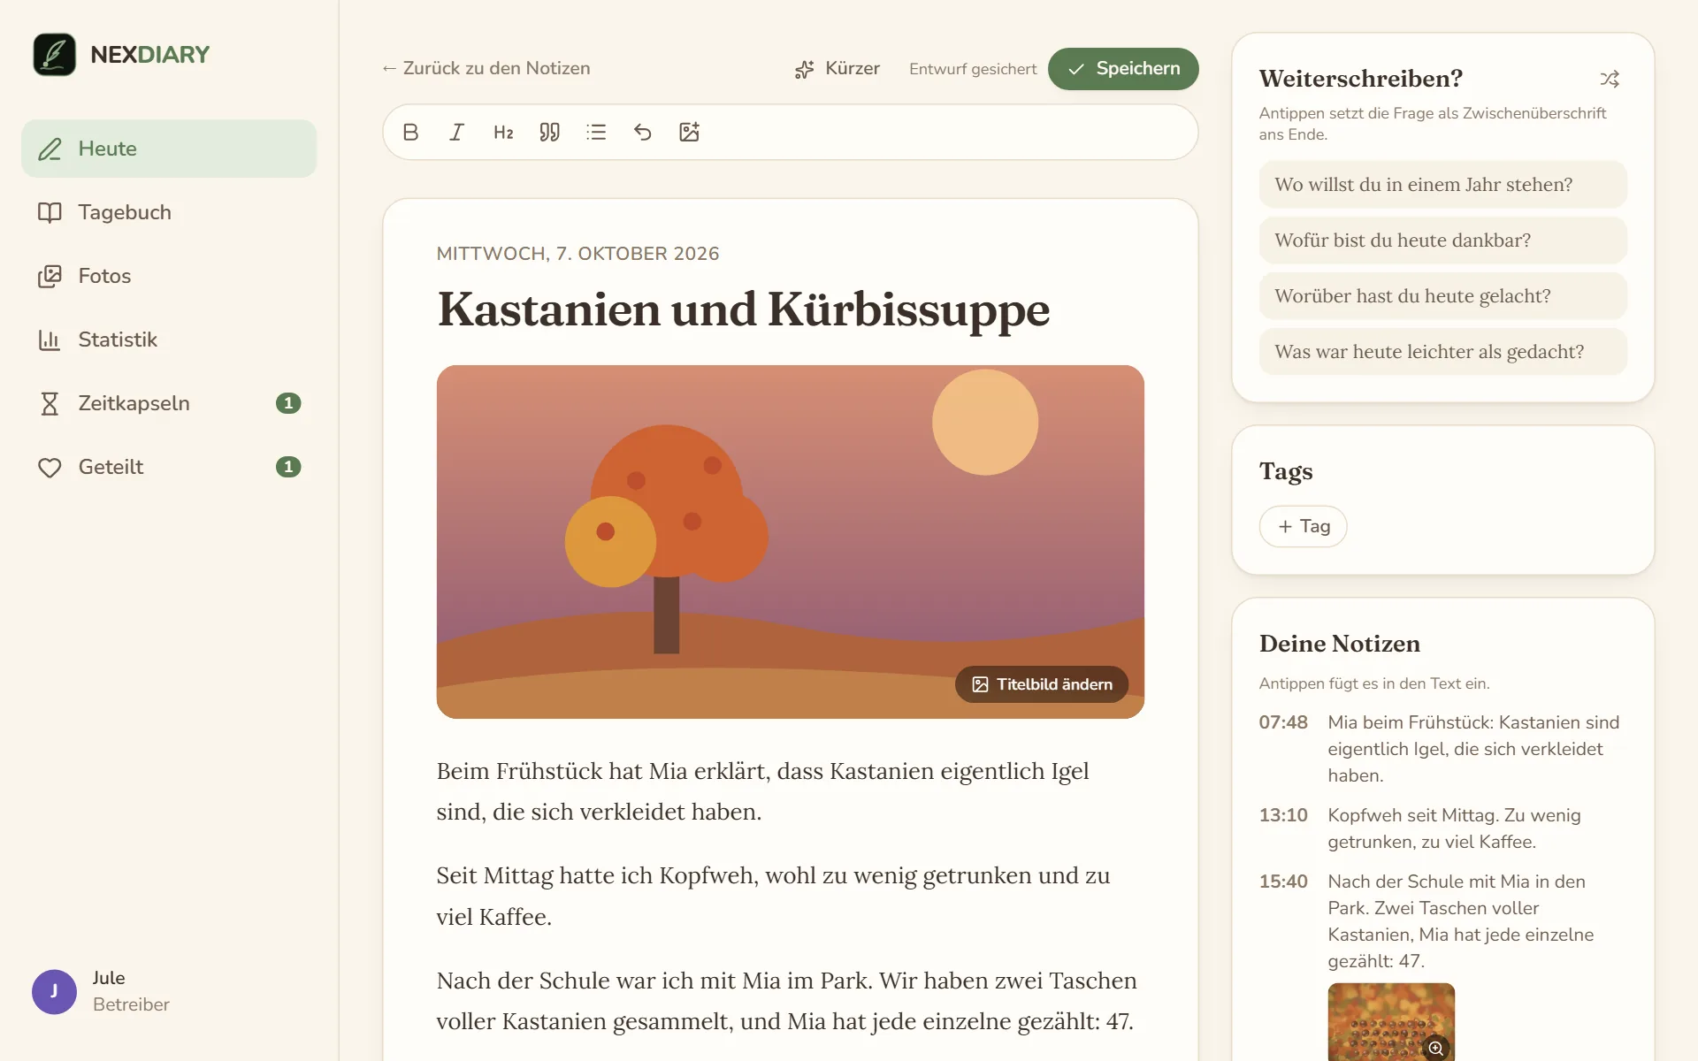Image resolution: width=1698 pixels, height=1061 pixels.
Task: Insert the 15:40 note about the Park
Action: [x=1442, y=921]
